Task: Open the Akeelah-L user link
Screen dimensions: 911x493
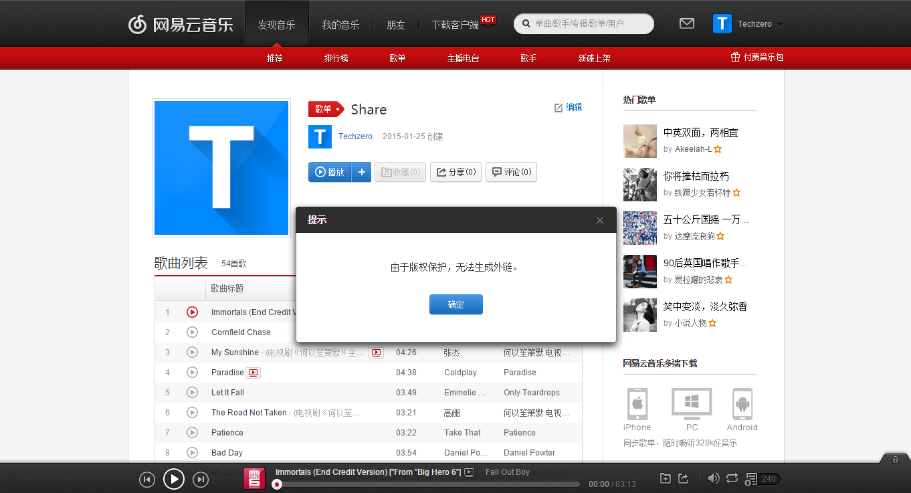Action: click(693, 149)
